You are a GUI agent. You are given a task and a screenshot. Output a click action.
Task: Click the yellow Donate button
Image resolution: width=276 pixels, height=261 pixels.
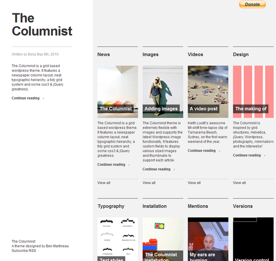click(252, 4)
